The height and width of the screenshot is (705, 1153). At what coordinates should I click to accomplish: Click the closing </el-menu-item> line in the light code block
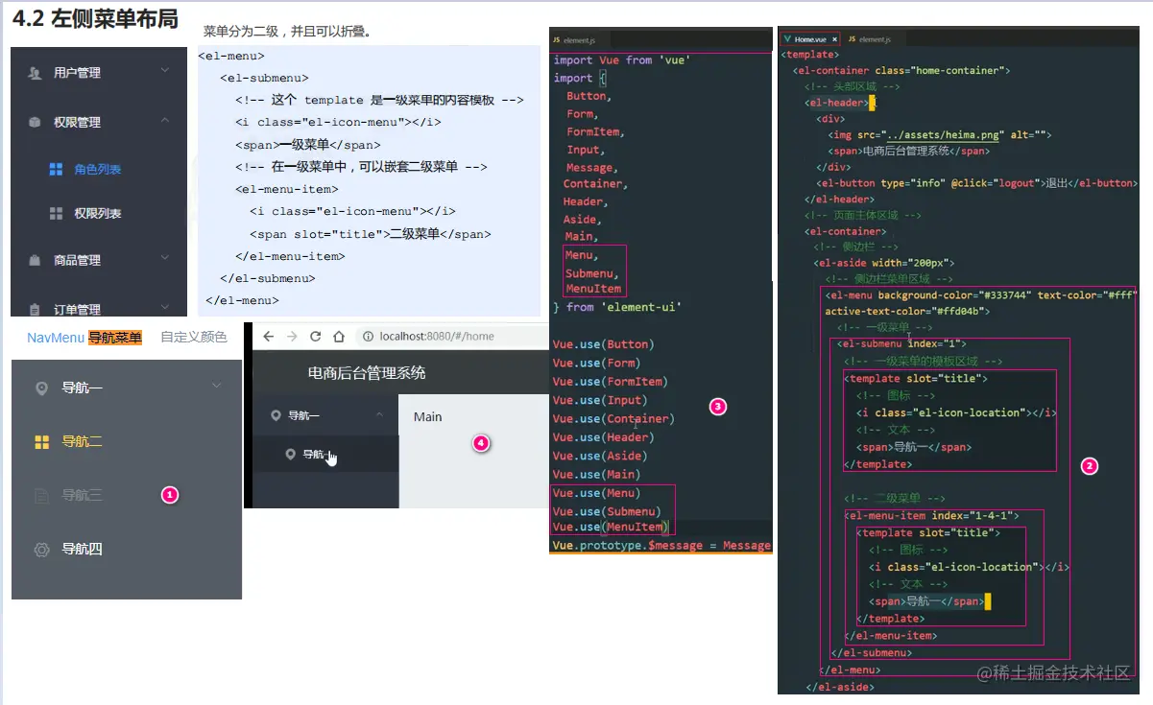point(290,256)
